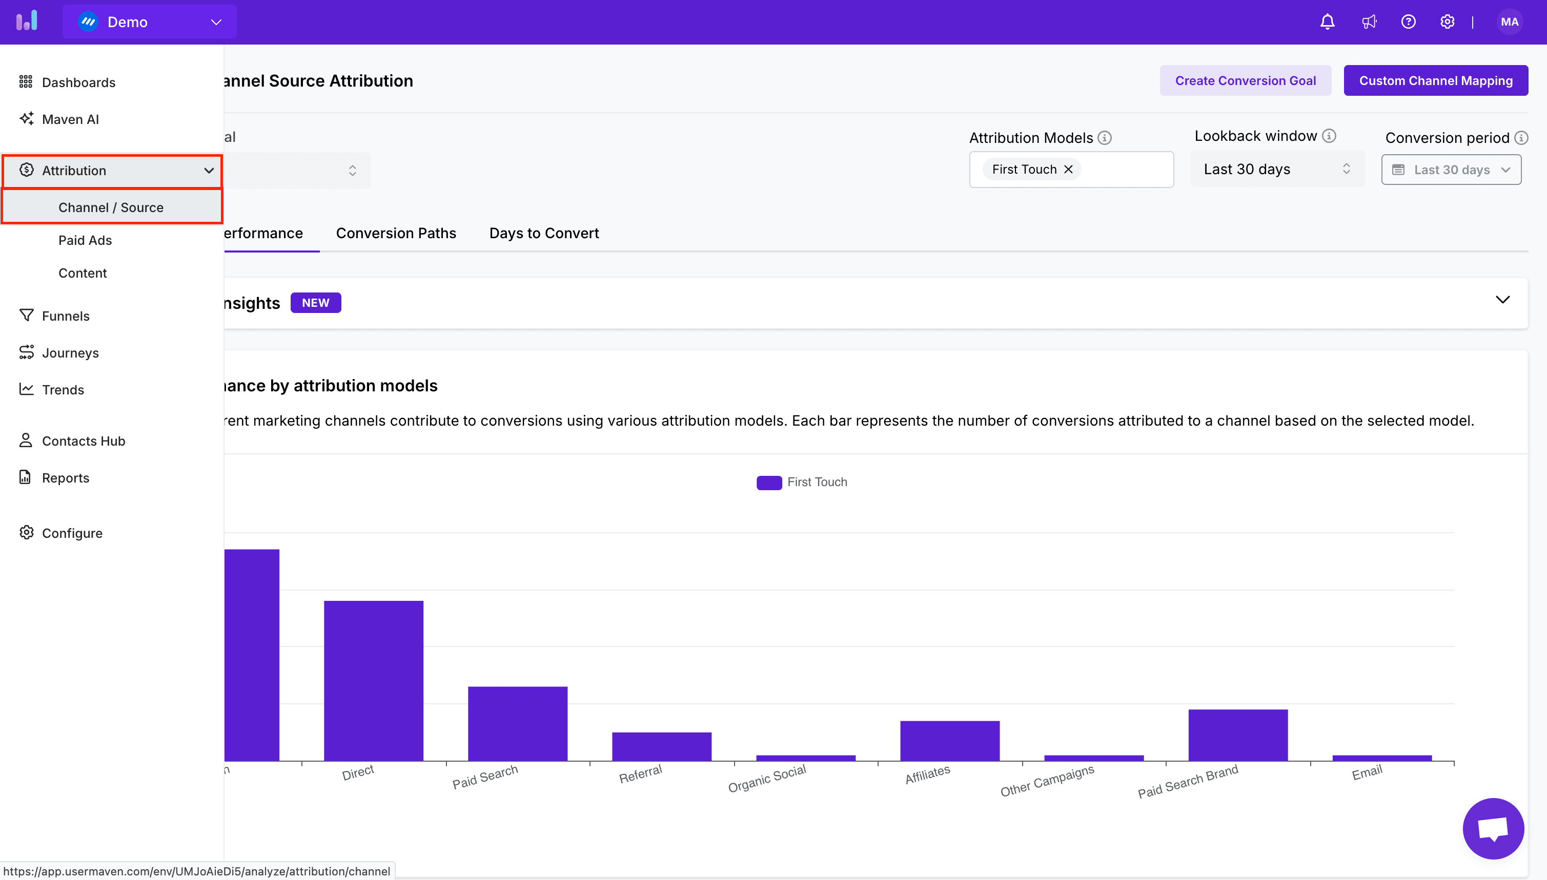
Task: Remove the First Touch model tag
Action: 1069,169
